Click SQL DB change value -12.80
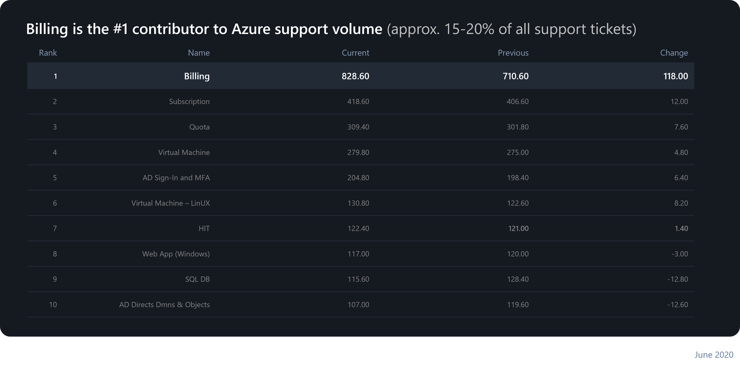 678,279
